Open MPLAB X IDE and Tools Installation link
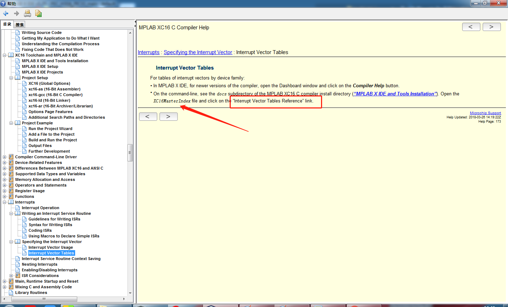The height and width of the screenshot is (307, 508). [395, 94]
